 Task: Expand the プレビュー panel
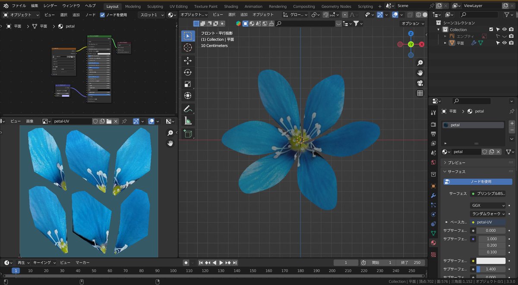click(x=457, y=163)
